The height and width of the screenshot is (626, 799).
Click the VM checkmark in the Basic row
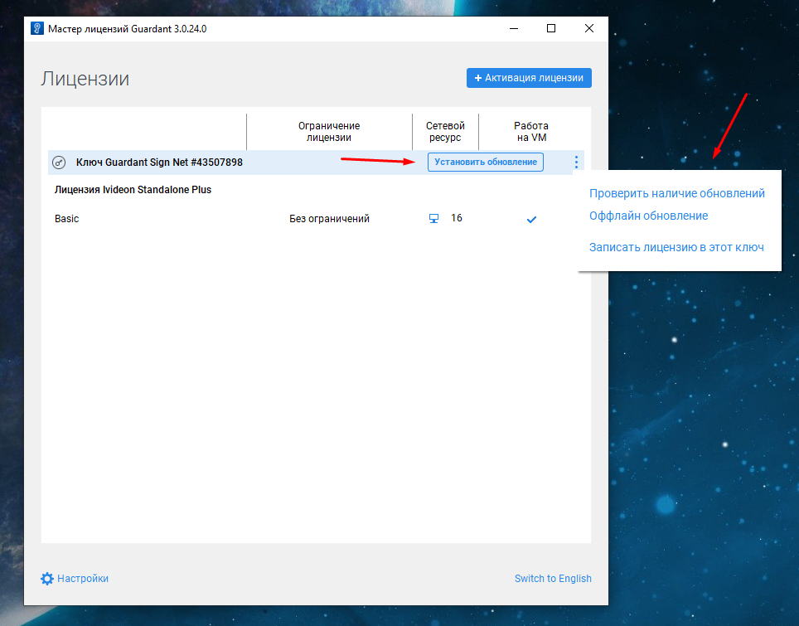[531, 219]
